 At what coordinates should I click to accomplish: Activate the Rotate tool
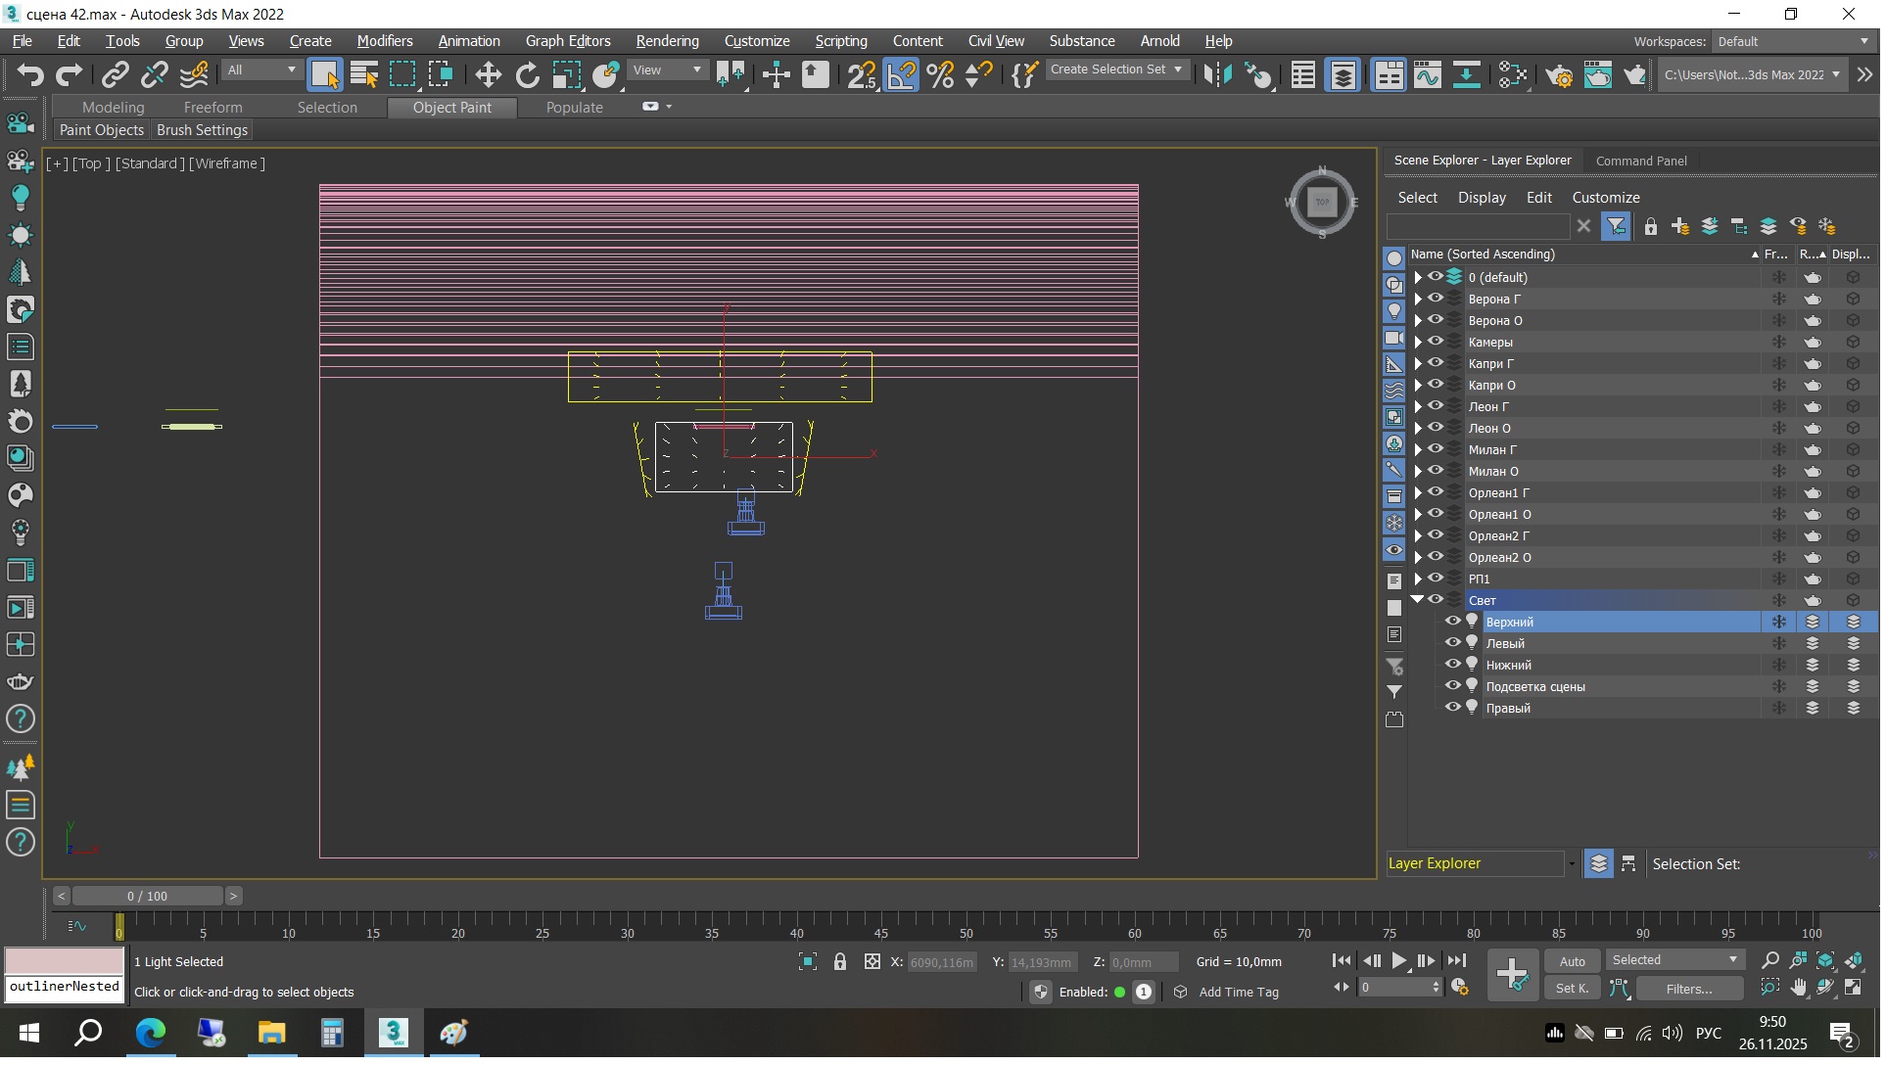point(528,75)
